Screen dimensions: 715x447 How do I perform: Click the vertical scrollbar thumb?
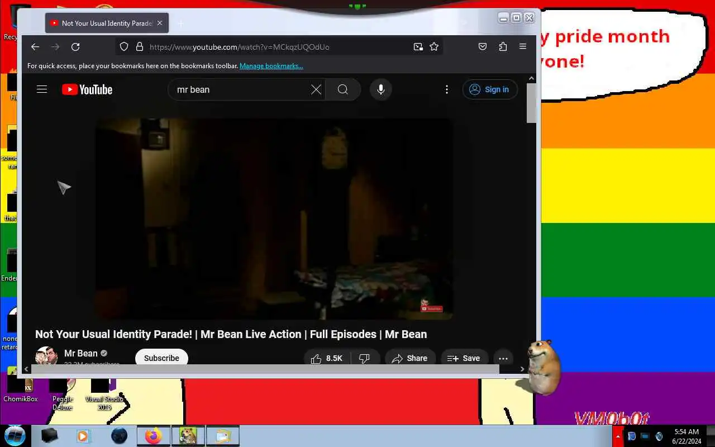tap(531, 103)
